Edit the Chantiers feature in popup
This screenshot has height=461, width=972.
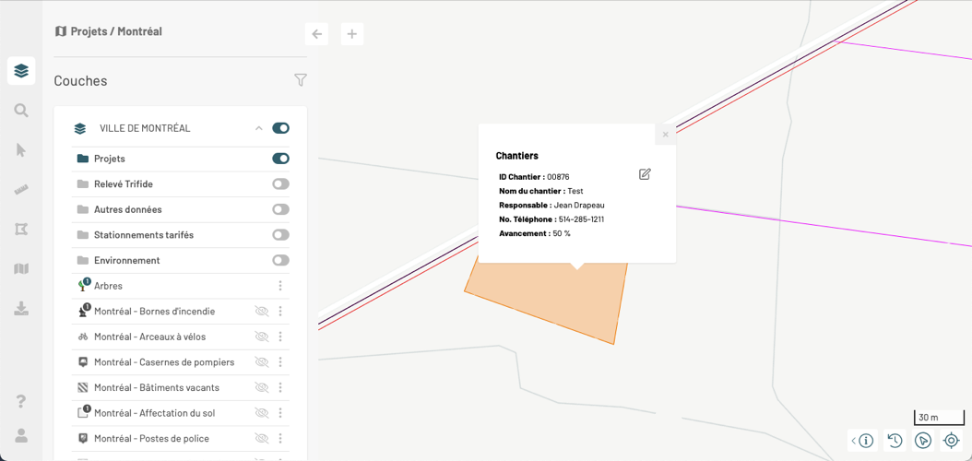click(645, 174)
